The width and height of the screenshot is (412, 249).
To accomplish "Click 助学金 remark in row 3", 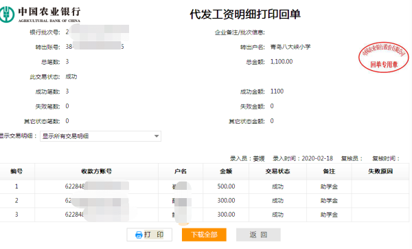I will (x=329, y=215).
